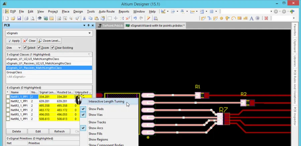The width and height of the screenshot is (301, 146).
Task: Activate the move selection crosshair tool
Action: tap(116, 18)
